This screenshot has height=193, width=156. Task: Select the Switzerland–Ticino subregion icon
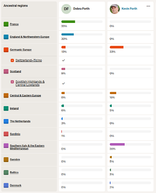[12, 60]
